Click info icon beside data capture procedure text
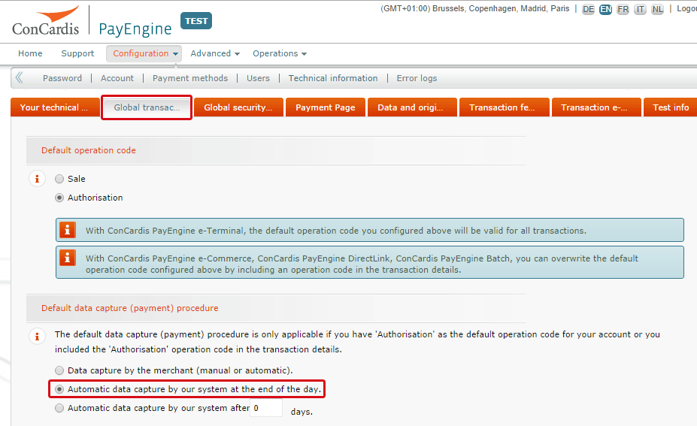The height and width of the screenshot is (426, 697). (36, 337)
